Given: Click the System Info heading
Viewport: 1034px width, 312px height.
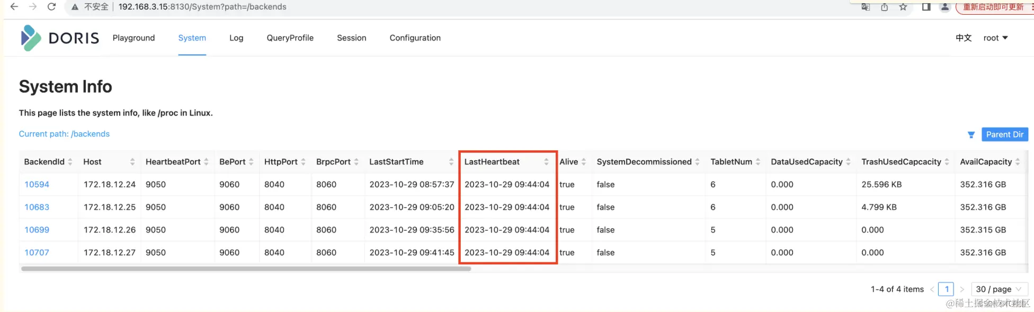Looking at the screenshot, I should pyautogui.click(x=66, y=87).
